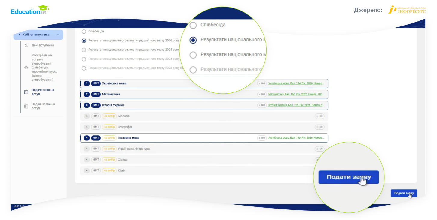Expand the Іноземна мова subject row
Image resolution: width=437 pixels, height=220 pixels.
click(204, 138)
